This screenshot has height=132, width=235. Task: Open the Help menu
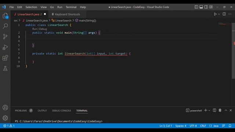(x=83, y=7)
